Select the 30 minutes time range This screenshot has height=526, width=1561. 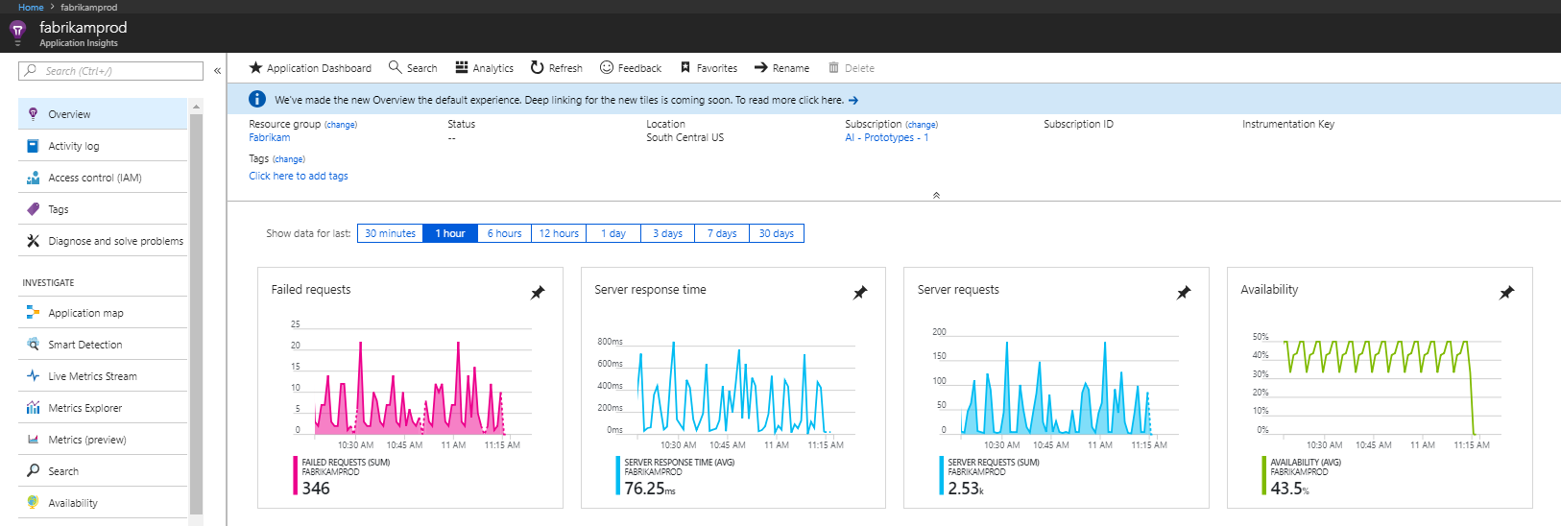point(390,233)
